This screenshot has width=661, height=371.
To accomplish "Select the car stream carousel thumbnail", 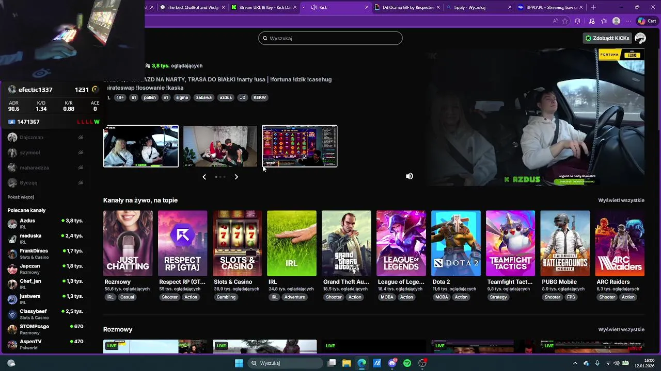I will (x=141, y=146).
